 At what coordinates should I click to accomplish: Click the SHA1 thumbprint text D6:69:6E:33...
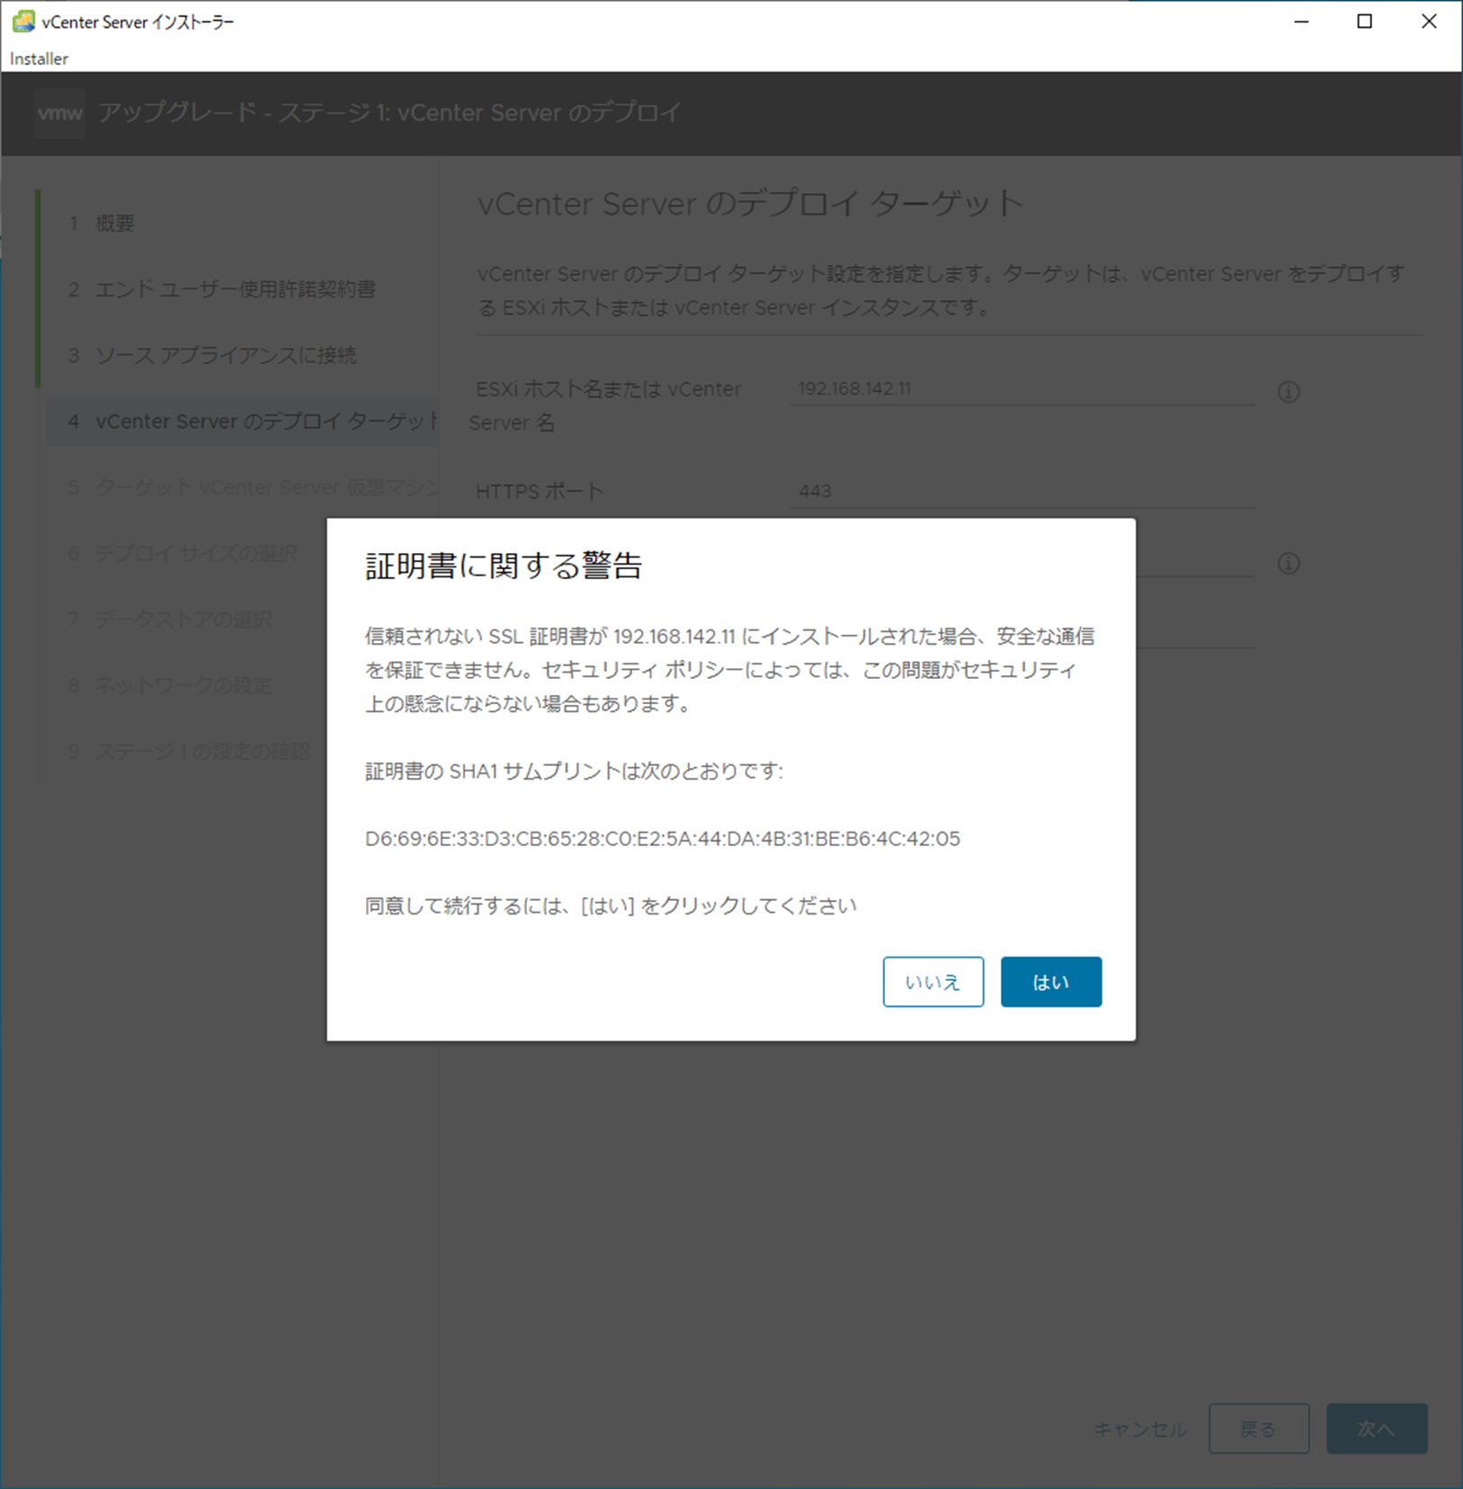click(663, 839)
